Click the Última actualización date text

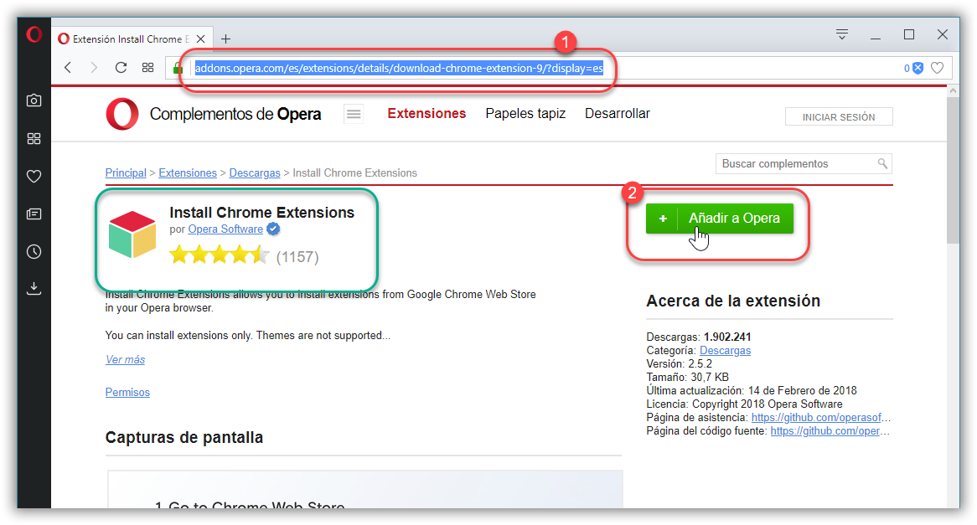(x=752, y=390)
